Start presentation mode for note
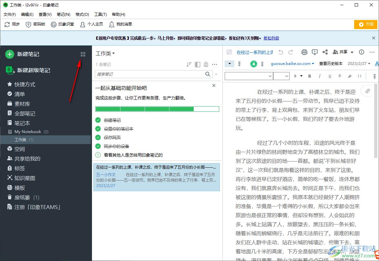Image resolution: width=379 pixels, height=261 pixels. point(315,52)
